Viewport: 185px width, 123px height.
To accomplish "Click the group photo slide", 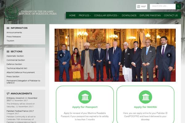I will 115,55.
